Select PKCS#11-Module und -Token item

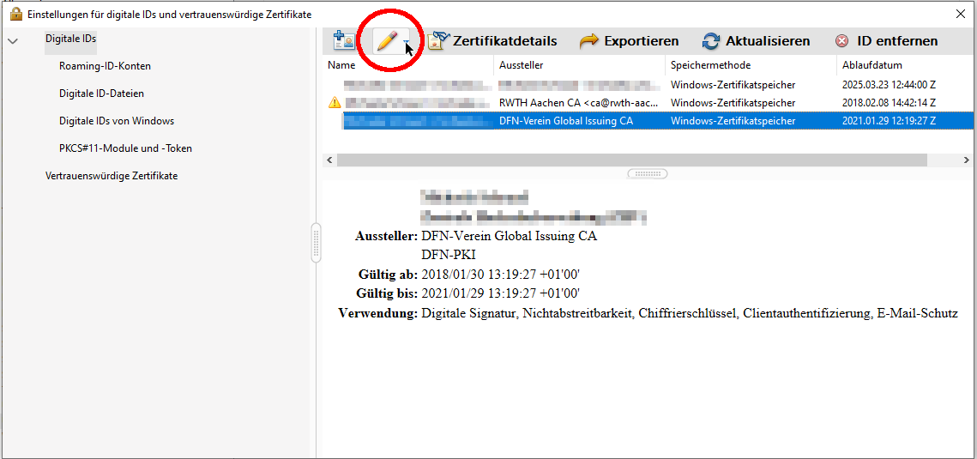[126, 148]
